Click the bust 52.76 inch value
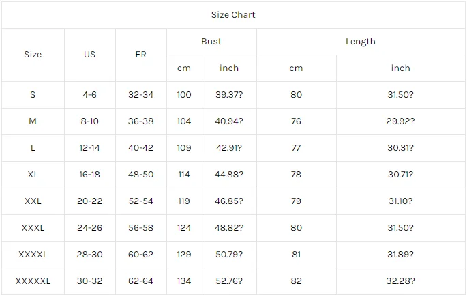The image size is (467, 301). [x=229, y=281]
